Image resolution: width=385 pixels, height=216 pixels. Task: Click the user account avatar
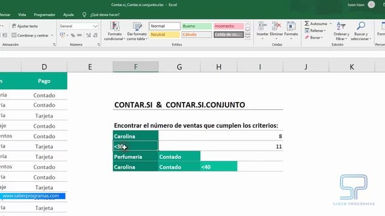[371, 5]
